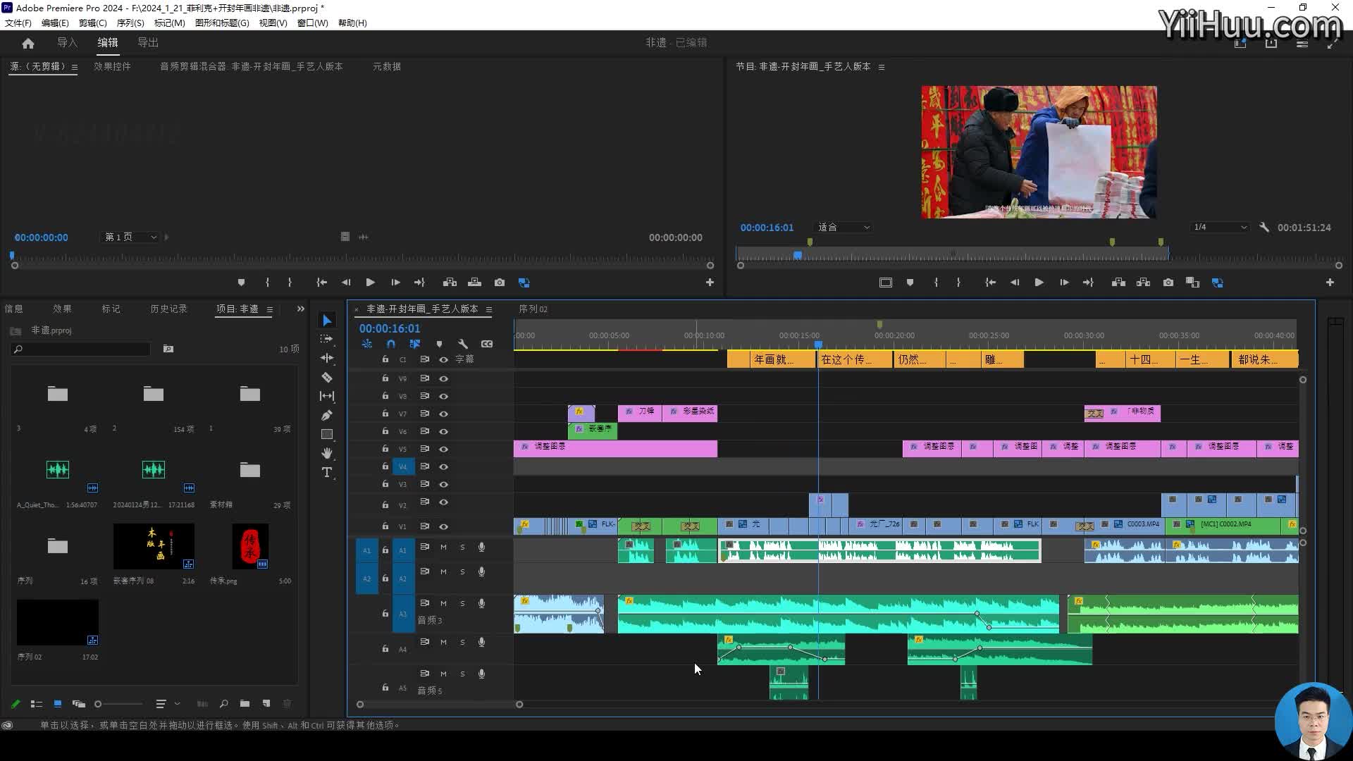The height and width of the screenshot is (761, 1353).
Task: Switch to 效果控件 tab
Action: click(x=112, y=67)
